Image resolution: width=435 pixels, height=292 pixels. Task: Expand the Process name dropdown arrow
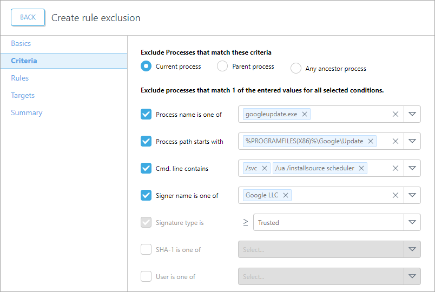point(412,114)
